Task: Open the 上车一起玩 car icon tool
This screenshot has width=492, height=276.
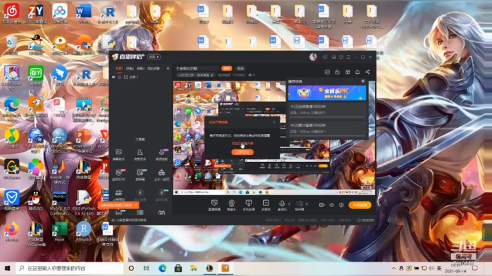Action: [161, 175]
